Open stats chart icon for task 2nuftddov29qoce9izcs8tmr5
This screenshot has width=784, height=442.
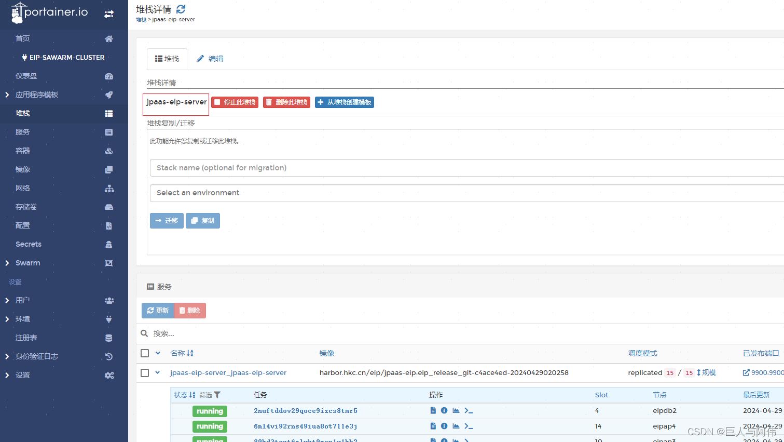coord(456,410)
